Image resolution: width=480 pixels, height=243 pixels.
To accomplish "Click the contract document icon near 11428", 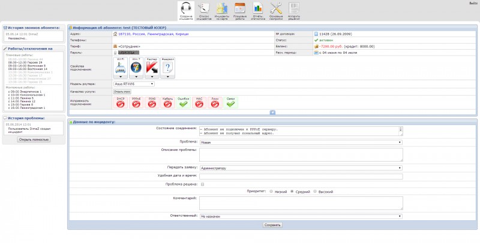I will click(x=316, y=34).
